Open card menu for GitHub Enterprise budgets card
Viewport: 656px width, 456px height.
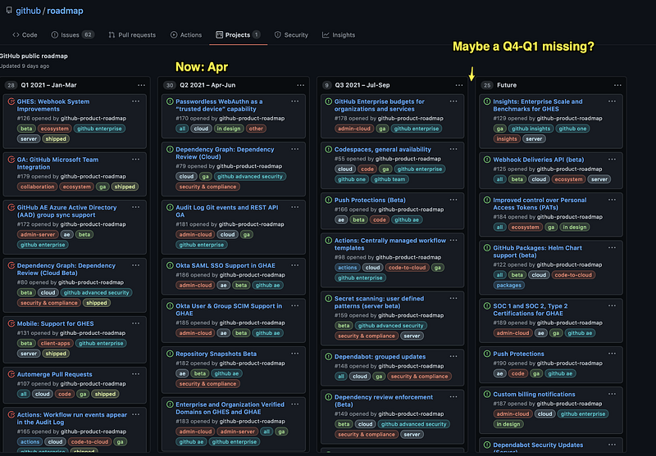(x=453, y=102)
